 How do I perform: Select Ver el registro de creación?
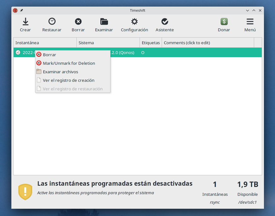(x=73, y=80)
